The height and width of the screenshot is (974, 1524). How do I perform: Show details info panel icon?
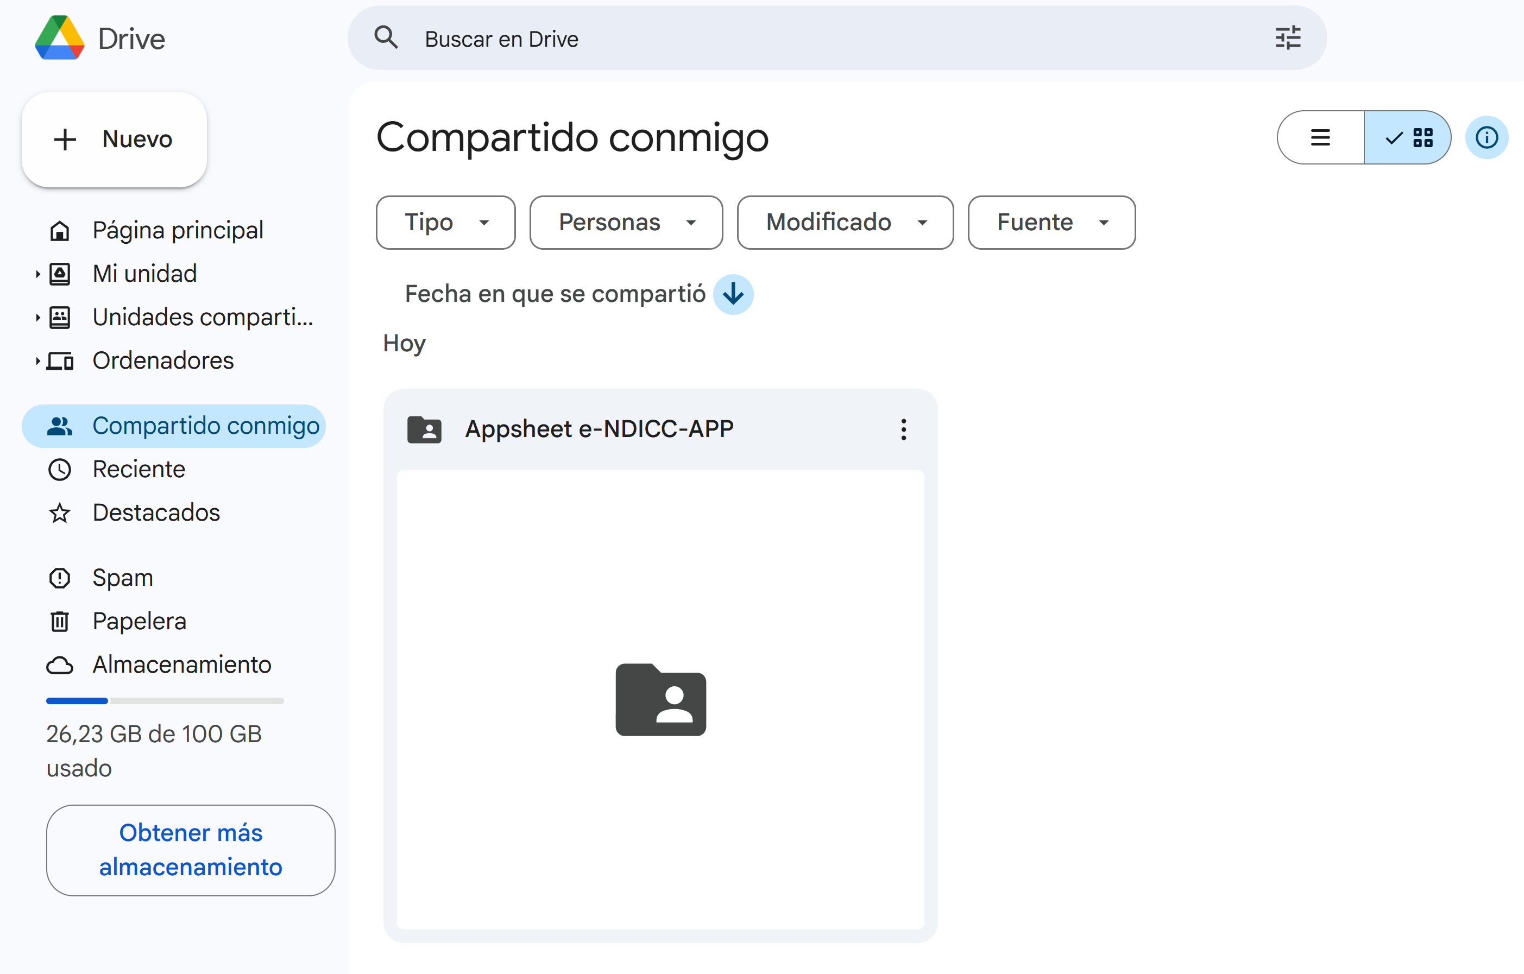1486,137
